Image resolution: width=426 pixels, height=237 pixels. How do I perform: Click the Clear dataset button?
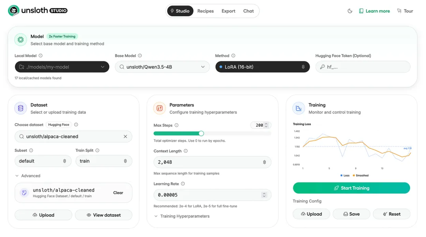click(x=118, y=193)
